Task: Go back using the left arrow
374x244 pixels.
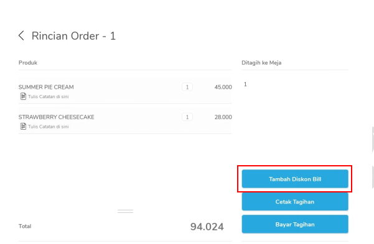Action: 21,36
